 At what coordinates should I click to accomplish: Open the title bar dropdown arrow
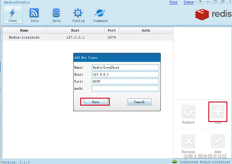[200, 1]
